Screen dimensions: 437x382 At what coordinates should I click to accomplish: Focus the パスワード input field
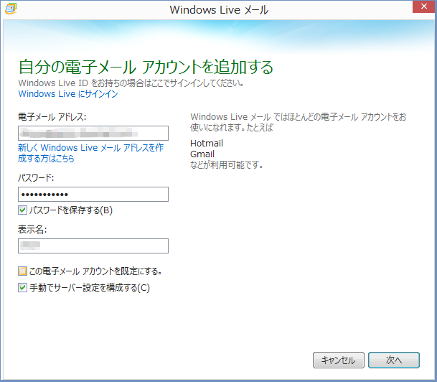point(93,195)
